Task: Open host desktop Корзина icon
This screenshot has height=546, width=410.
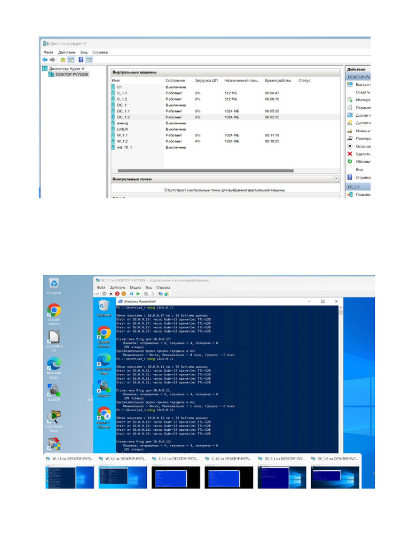Action: tap(54, 286)
